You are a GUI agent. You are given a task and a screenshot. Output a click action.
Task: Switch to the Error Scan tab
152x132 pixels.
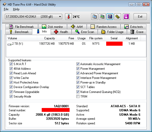coord(85,32)
